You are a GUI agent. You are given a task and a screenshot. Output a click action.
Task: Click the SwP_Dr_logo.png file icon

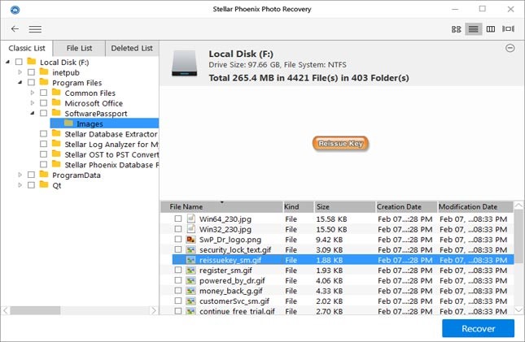190,240
